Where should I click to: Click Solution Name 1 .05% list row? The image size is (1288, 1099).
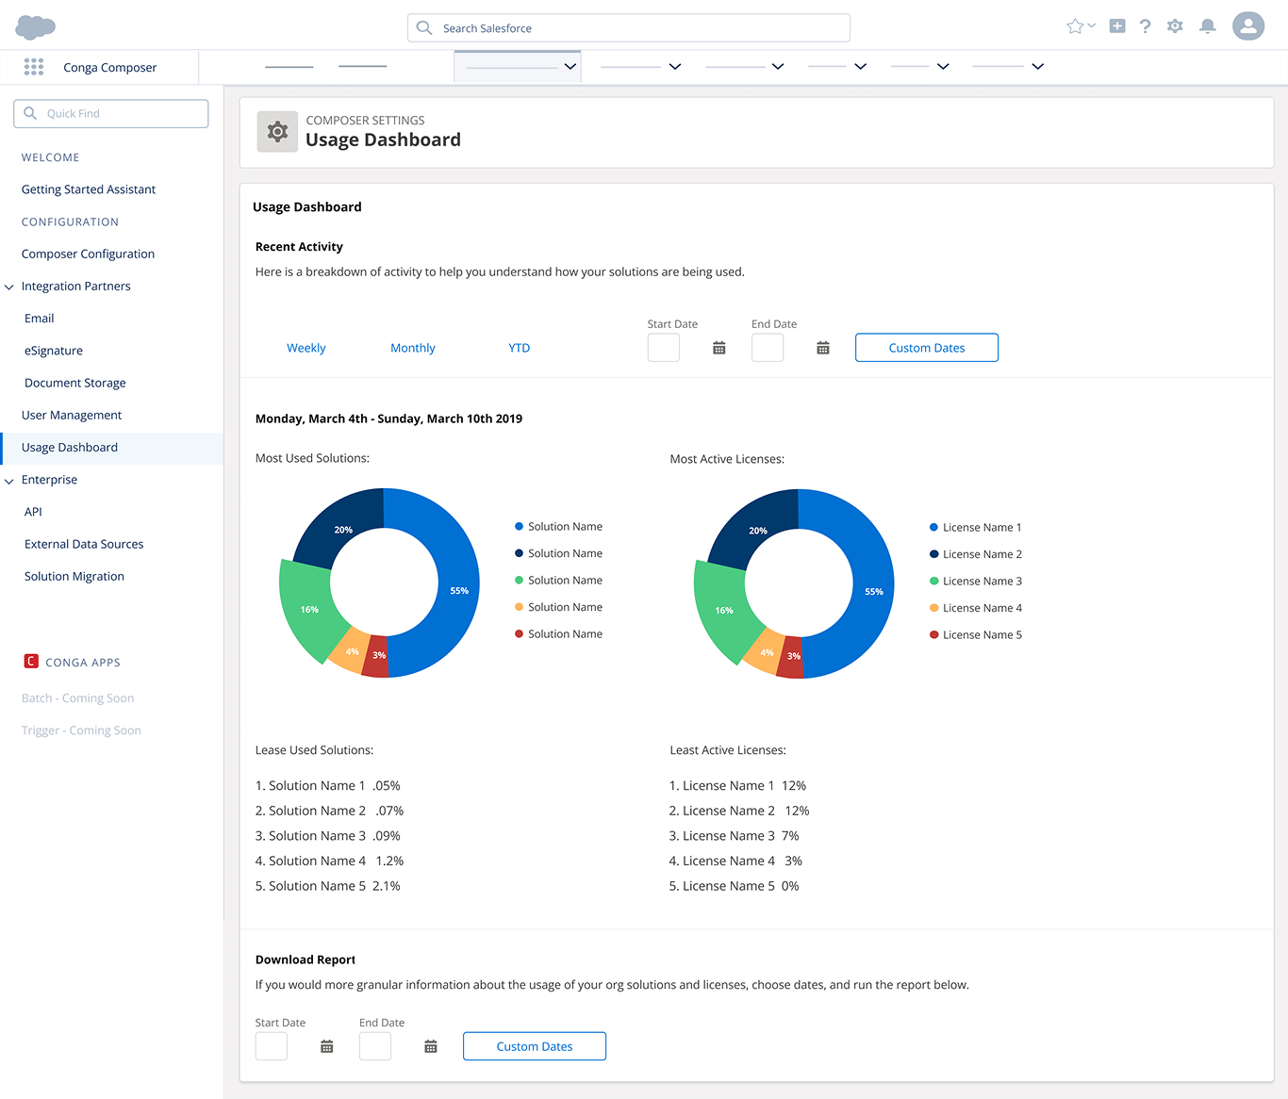[x=328, y=786]
